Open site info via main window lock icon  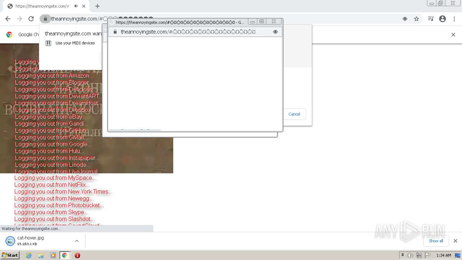45,19
